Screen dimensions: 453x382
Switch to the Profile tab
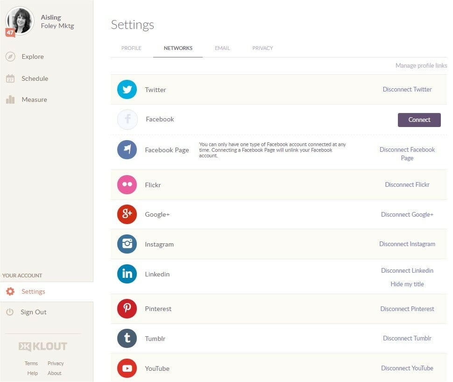(131, 48)
